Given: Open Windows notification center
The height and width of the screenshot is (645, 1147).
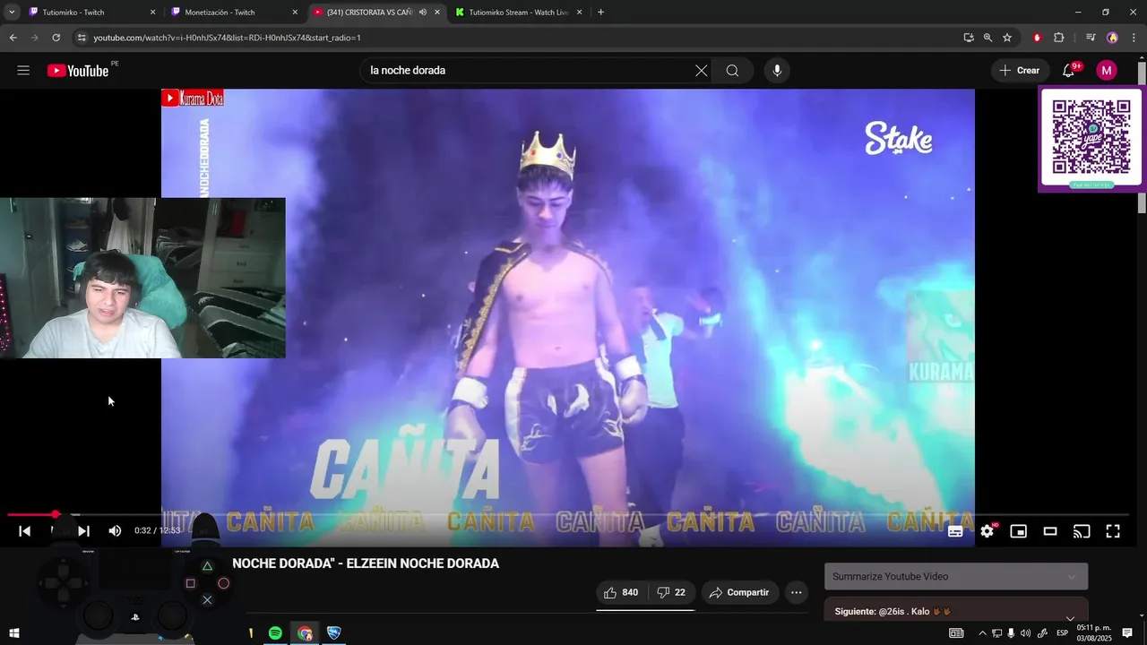Looking at the screenshot, I should click(x=1127, y=633).
